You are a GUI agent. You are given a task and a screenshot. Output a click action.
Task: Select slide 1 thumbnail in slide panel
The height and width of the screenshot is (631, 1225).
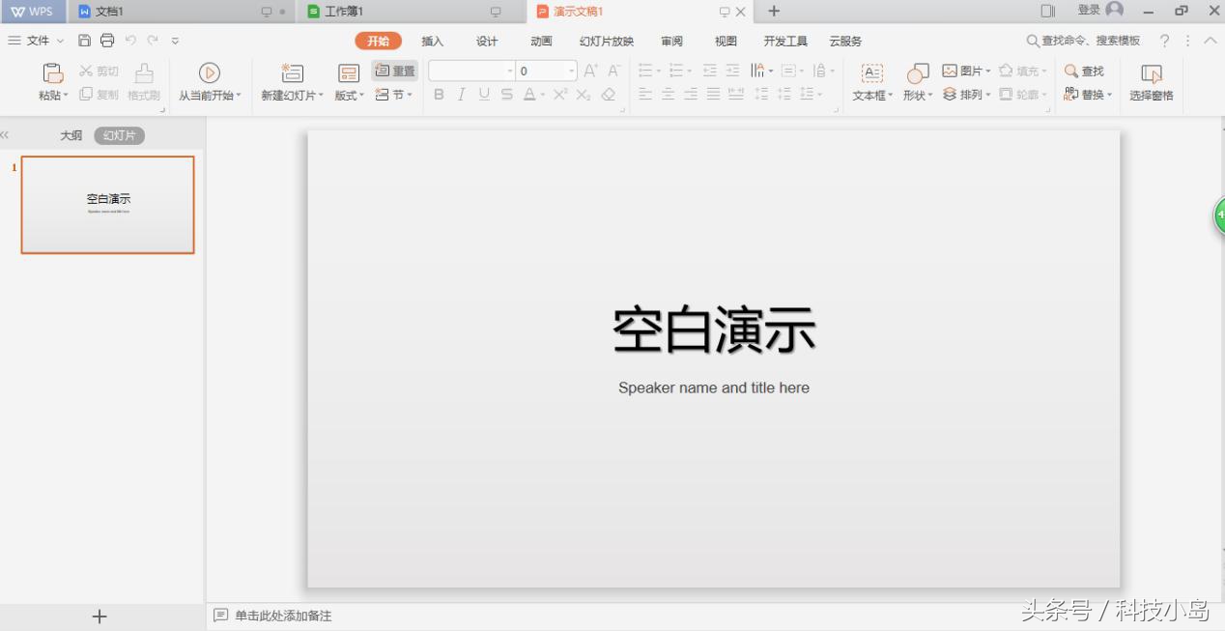tap(108, 205)
